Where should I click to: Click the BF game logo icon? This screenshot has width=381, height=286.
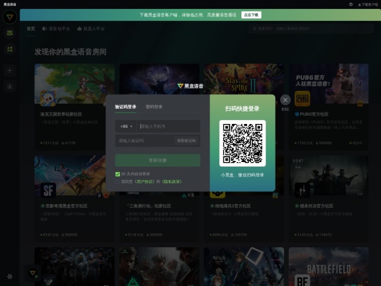coord(302,280)
